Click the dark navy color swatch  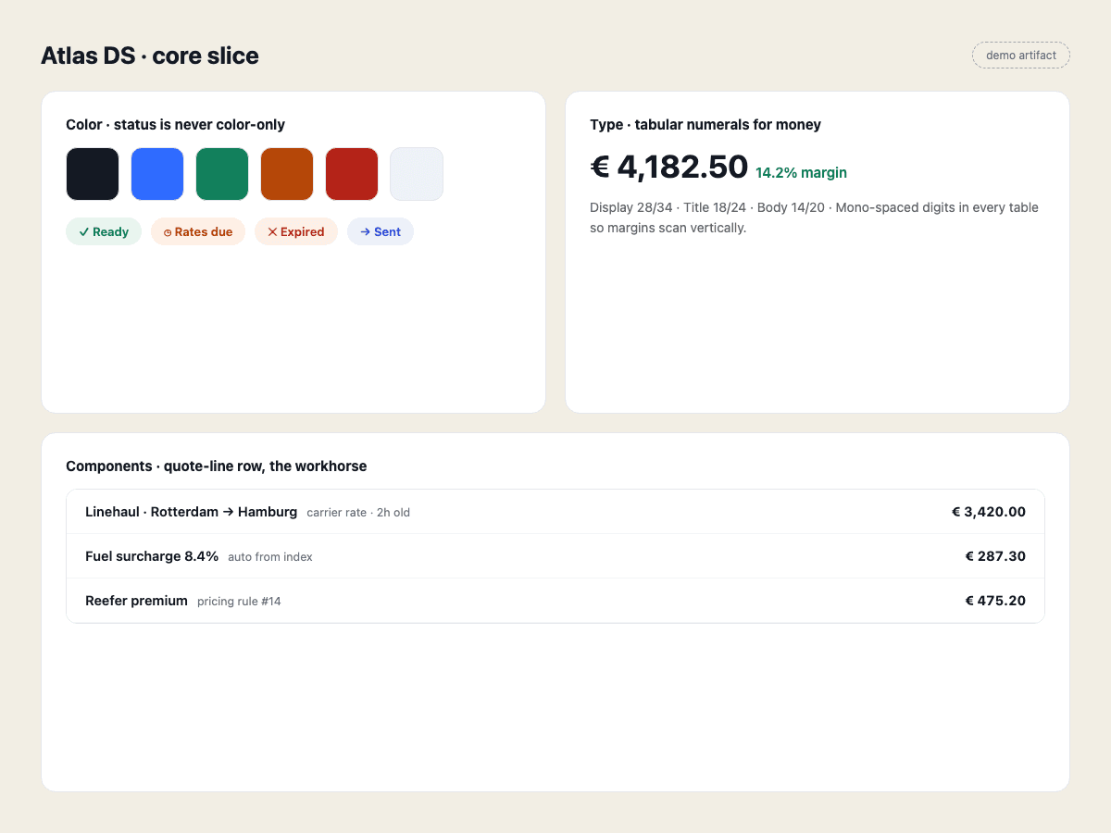point(93,174)
